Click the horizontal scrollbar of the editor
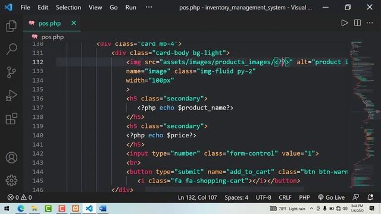The width and height of the screenshot is (381, 214). 224,189
